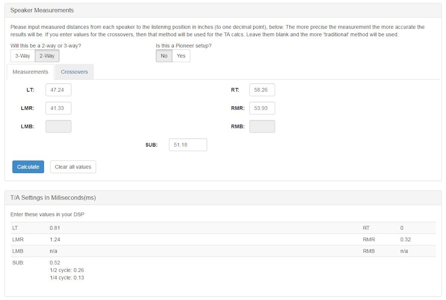Click Clear all values button

73,167
